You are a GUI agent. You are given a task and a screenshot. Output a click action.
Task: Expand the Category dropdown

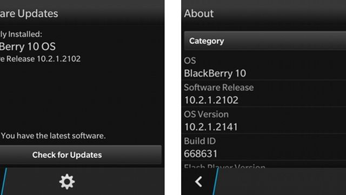pos(265,41)
